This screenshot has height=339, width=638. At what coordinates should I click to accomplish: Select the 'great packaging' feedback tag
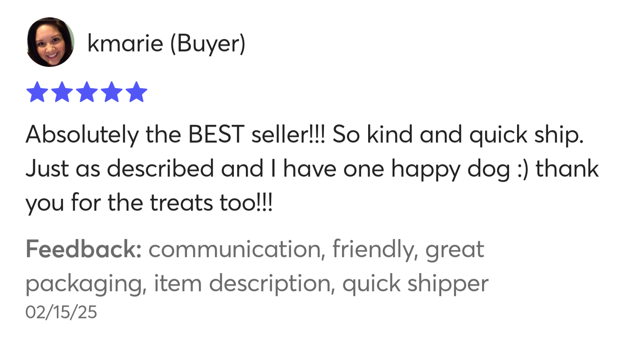point(255,266)
